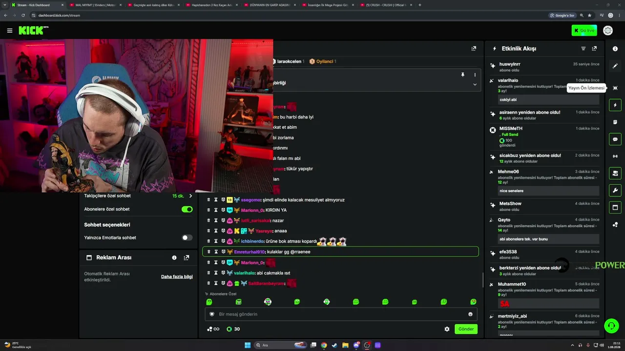Click username valarihalo in activity feed

(508, 80)
